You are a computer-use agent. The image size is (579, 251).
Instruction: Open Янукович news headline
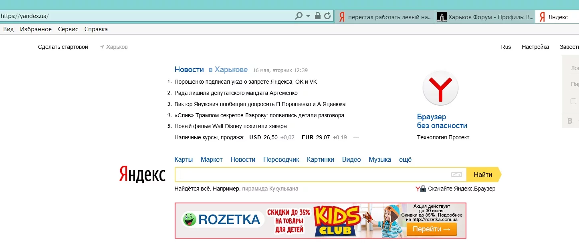tap(260, 104)
